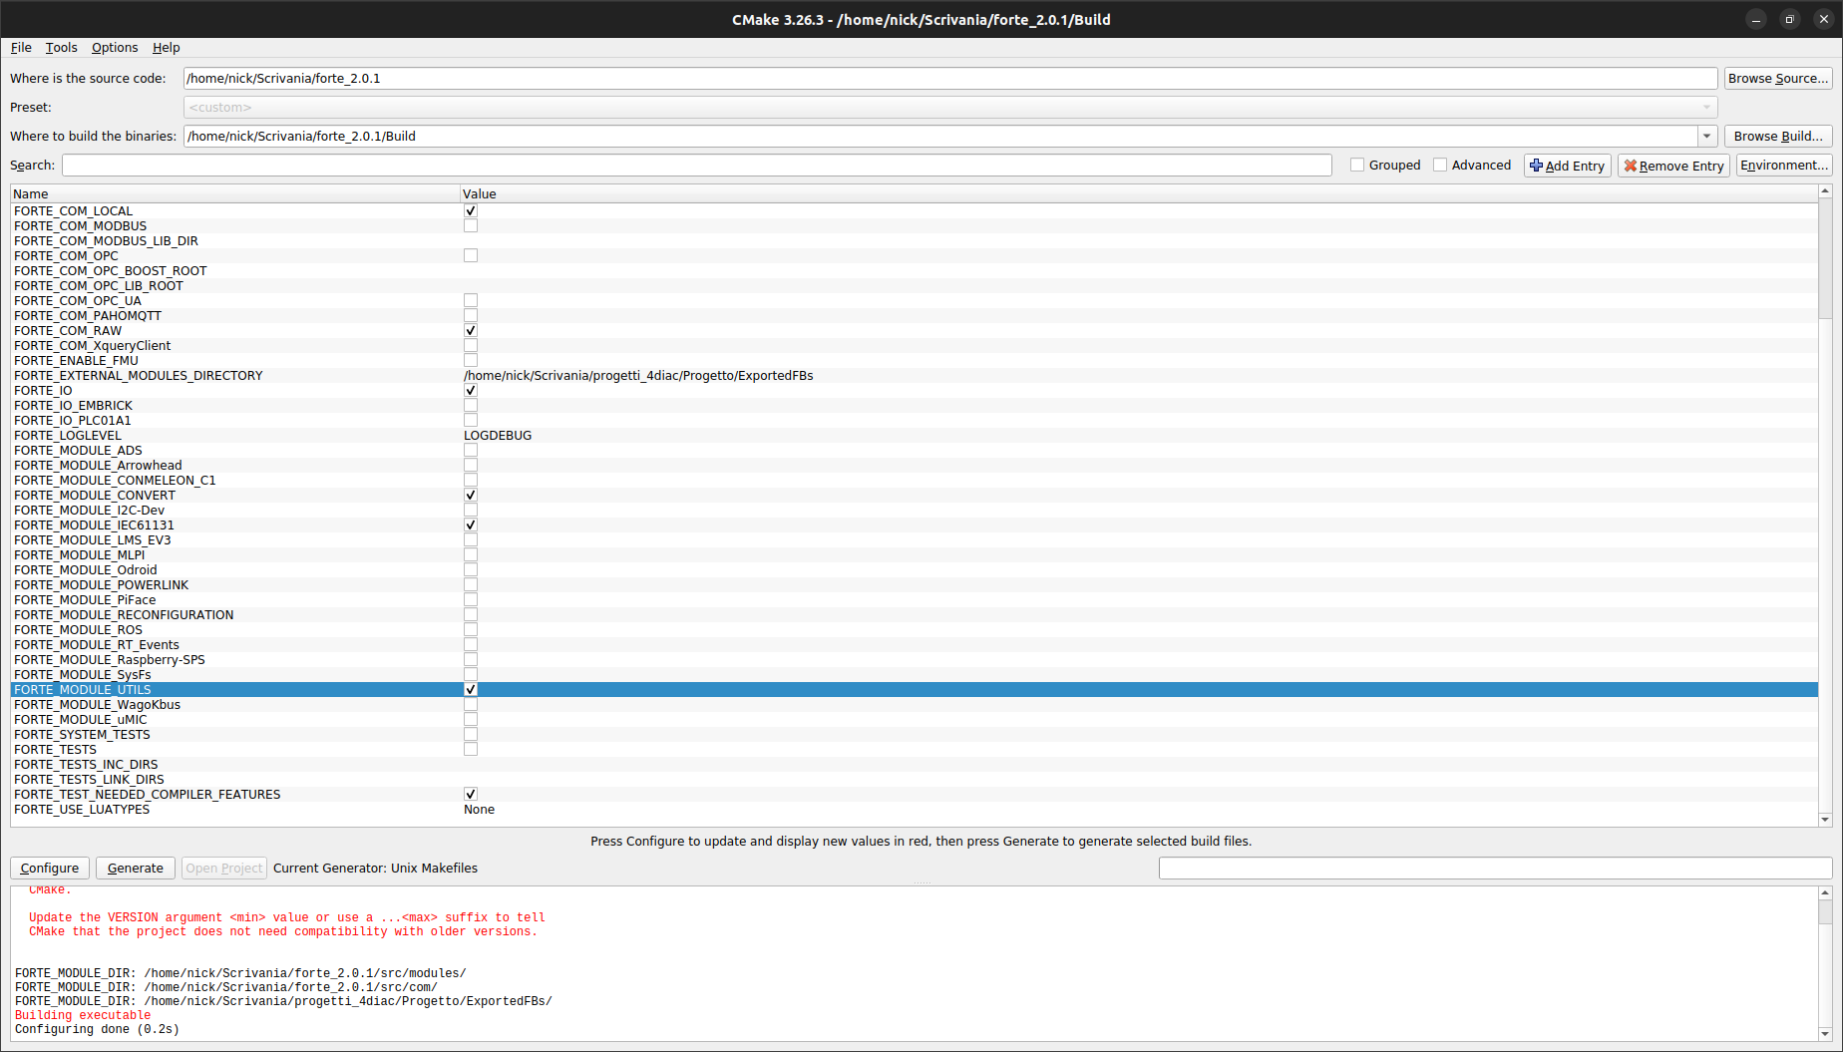The height and width of the screenshot is (1052, 1843).
Task: Click the build binaries path field
Action: coord(940,136)
